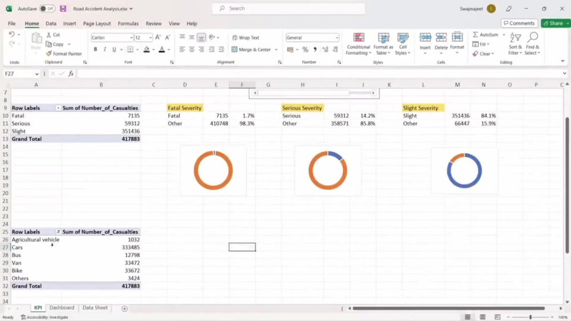571x321 pixels.
Task: Toggle the AutoSave switch
Action: [x=47, y=9]
